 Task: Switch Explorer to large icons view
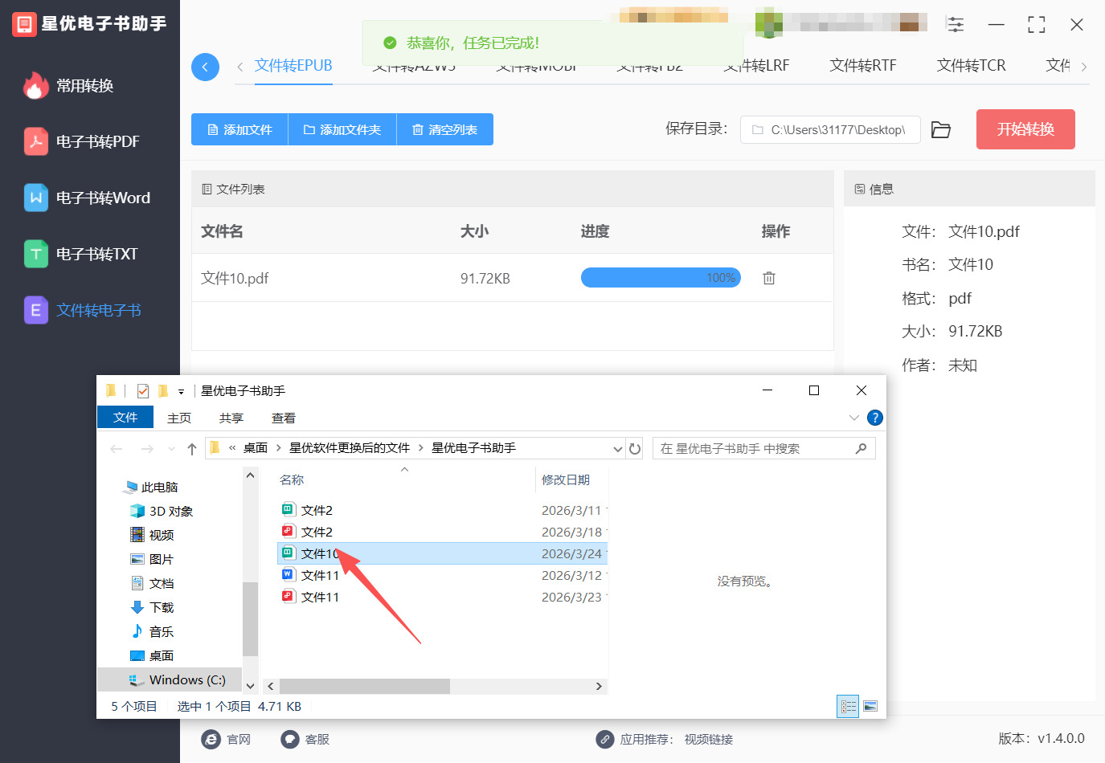(x=870, y=707)
